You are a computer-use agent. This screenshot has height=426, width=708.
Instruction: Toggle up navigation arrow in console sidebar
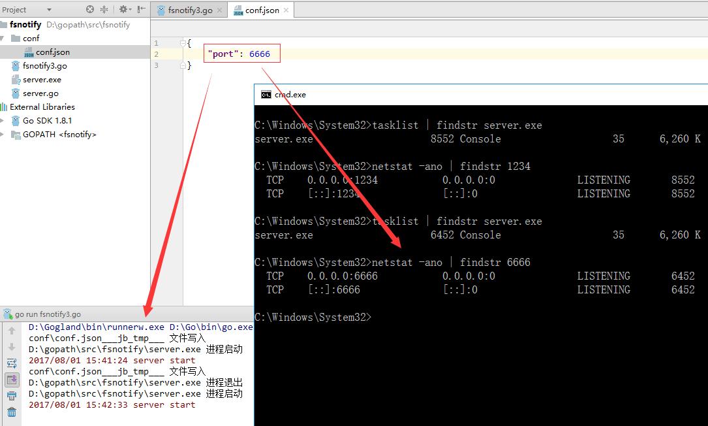pos(12,331)
